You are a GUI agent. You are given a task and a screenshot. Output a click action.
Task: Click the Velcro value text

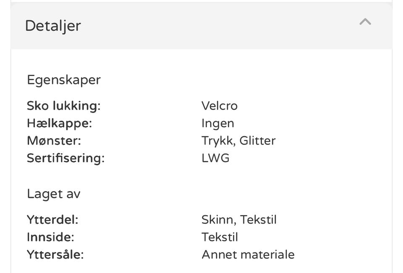[220, 106]
